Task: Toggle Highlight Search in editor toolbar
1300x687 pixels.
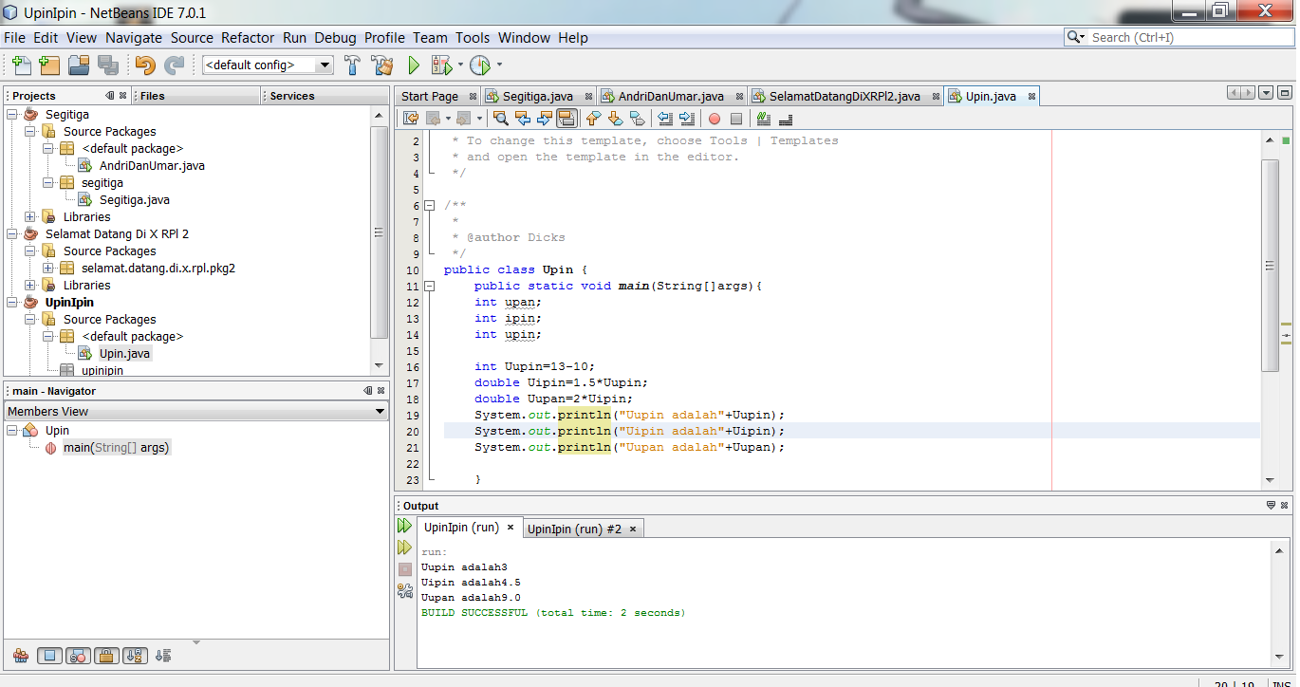Action: pyautogui.click(x=566, y=119)
